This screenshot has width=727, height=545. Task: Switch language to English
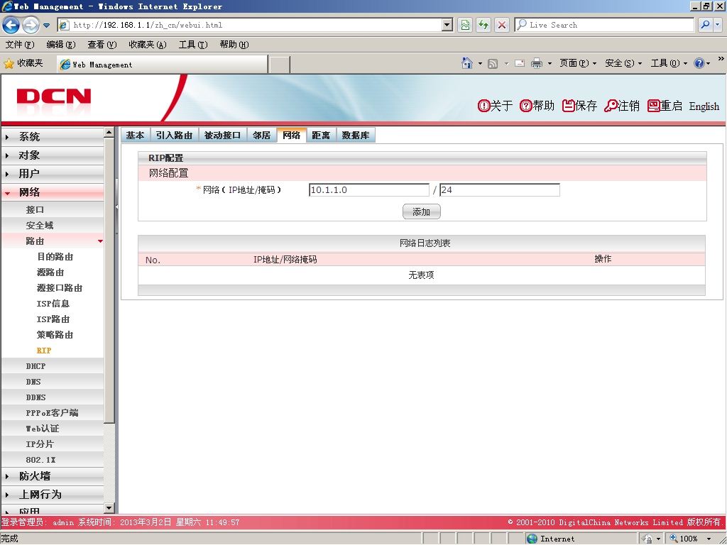[x=704, y=106]
